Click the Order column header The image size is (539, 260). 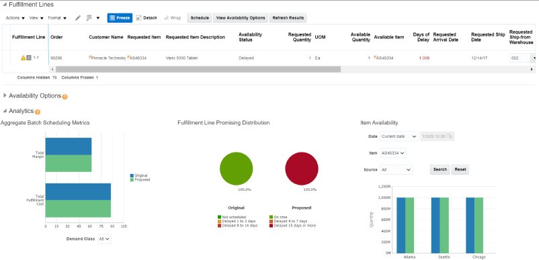56,37
